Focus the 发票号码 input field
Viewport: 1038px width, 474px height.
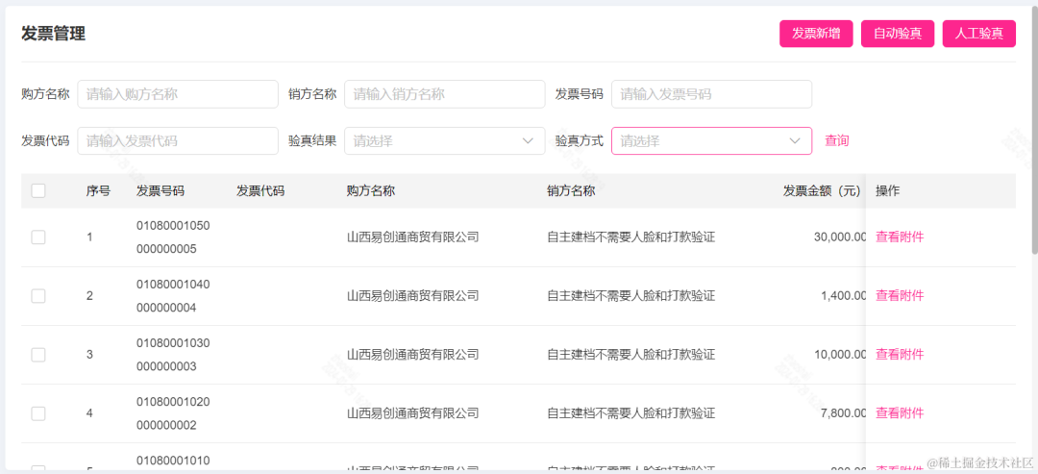[x=711, y=94]
